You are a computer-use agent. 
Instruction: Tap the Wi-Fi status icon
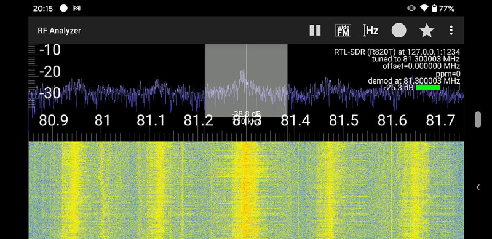coord(424,8)
